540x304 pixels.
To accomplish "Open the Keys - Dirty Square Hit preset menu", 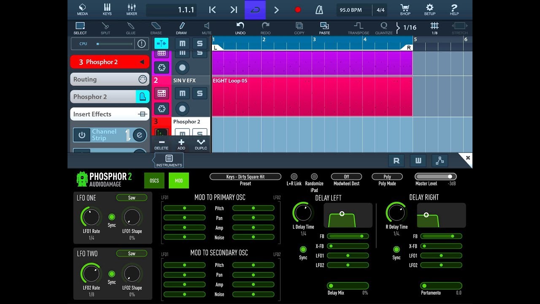I will (x=246, y=177).
